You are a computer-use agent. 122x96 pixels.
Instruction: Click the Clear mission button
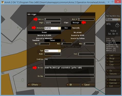113,64
